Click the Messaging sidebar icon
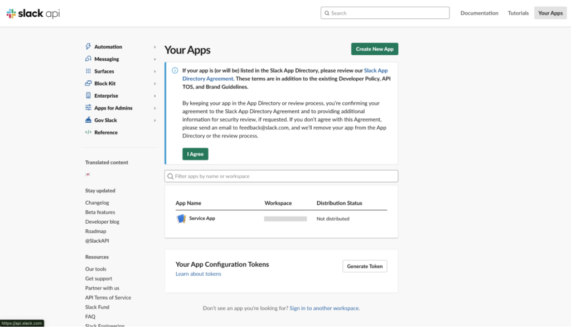The height and width of the screenshot is (327, 571). click(88, 59)
